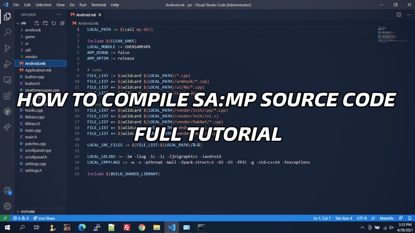Collapse all folders in Explorer
The height and width of the screenshot is (233, 415).
62,23
